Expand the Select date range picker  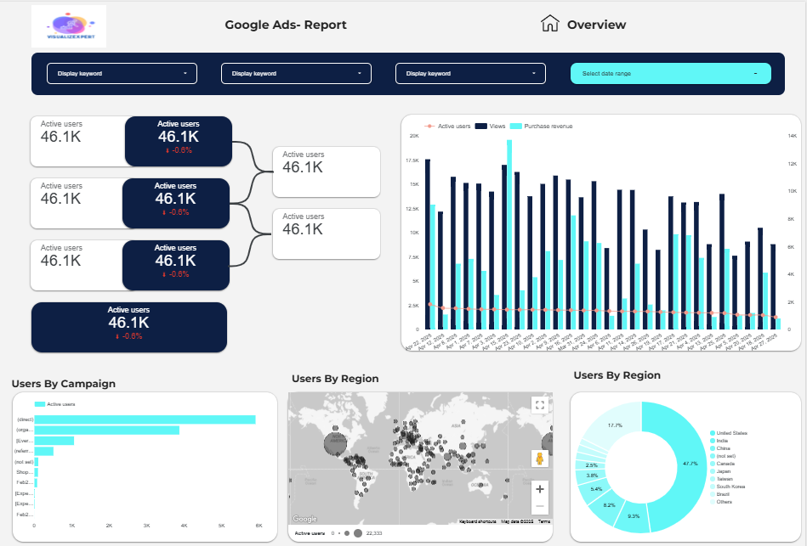[x=670, y=73]
